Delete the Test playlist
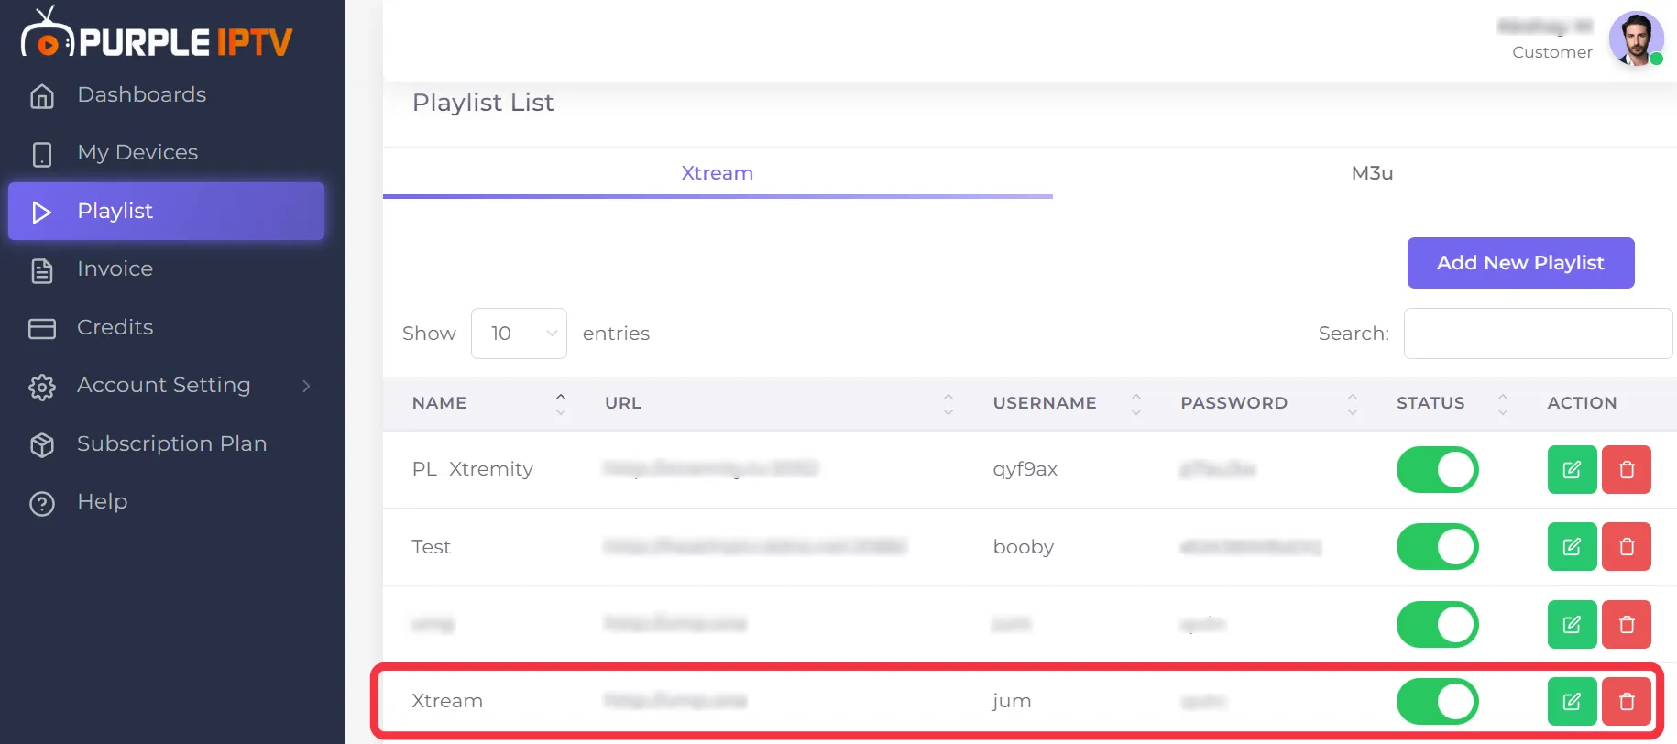Viewport: 1677px width, 744px height. (x=1627, y=547)
